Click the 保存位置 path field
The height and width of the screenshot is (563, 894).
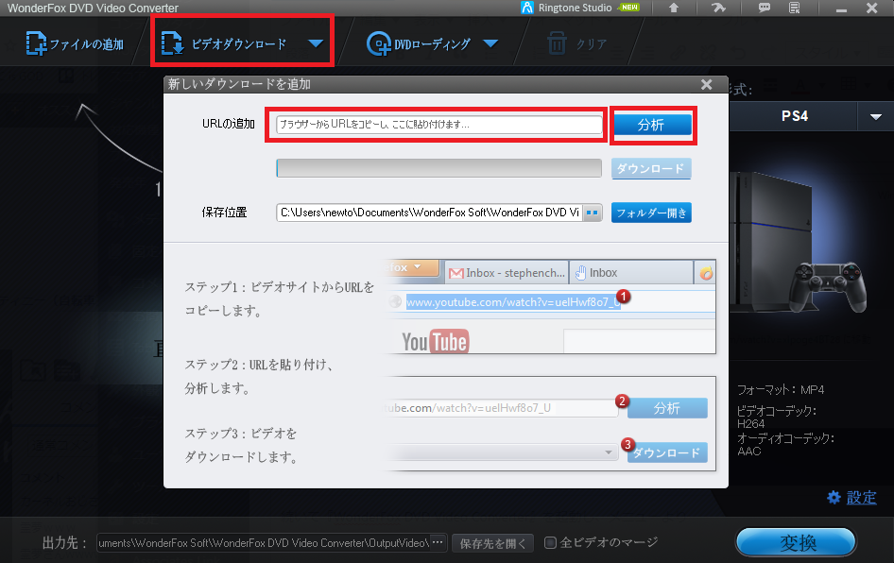click(429, 213)
